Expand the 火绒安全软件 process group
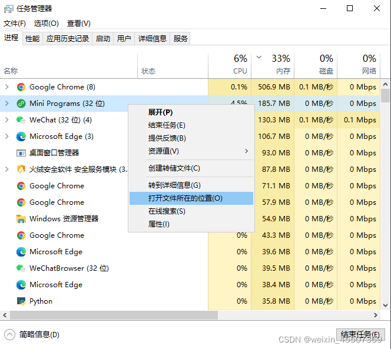The image size is (391, 349). tap(7, 169)
